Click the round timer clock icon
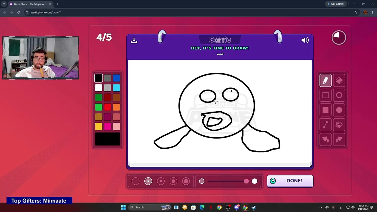This screenshot has width=377, height=212. tap(339, 38)
